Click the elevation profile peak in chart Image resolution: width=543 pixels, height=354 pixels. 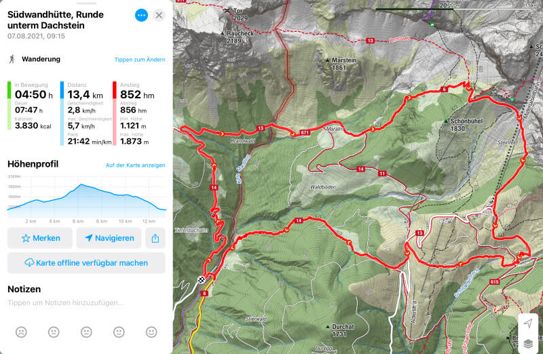pos(81,184)
